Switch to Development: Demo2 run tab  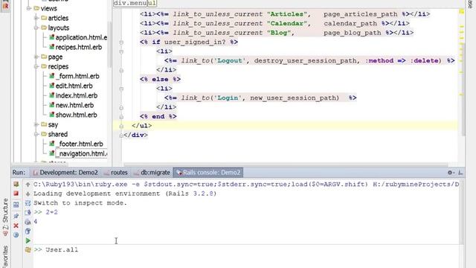tap(65, 172)
